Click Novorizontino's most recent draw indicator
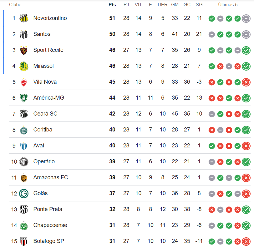The image size is (254, 247). pos(246,18)
